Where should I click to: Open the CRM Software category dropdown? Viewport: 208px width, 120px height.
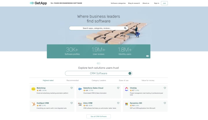pos(99,73)
